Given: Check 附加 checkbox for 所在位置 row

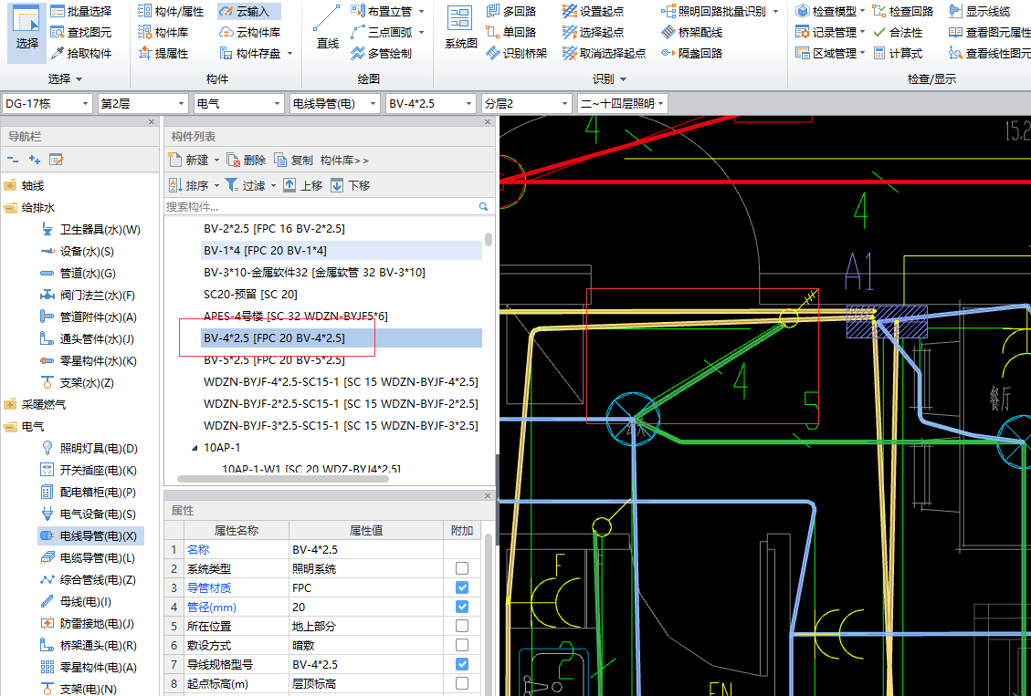Looking at the screenshot, I should [461, 626].
